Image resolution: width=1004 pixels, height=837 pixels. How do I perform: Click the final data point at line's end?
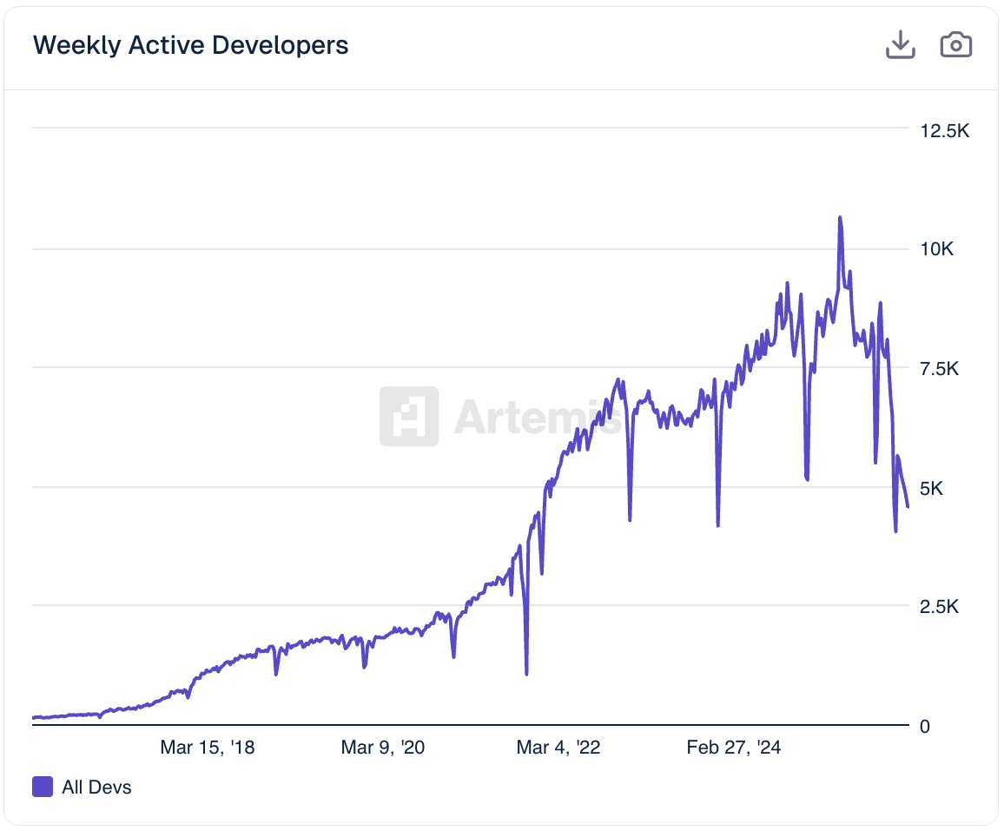pyautogui.click(x=908, y=506)
